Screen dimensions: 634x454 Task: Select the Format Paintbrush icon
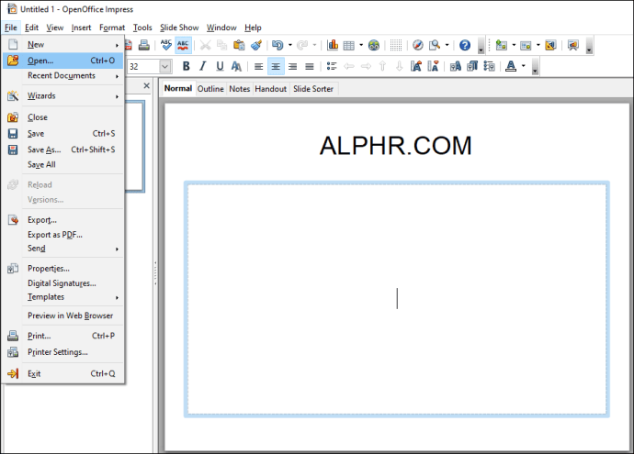[256, 45]
